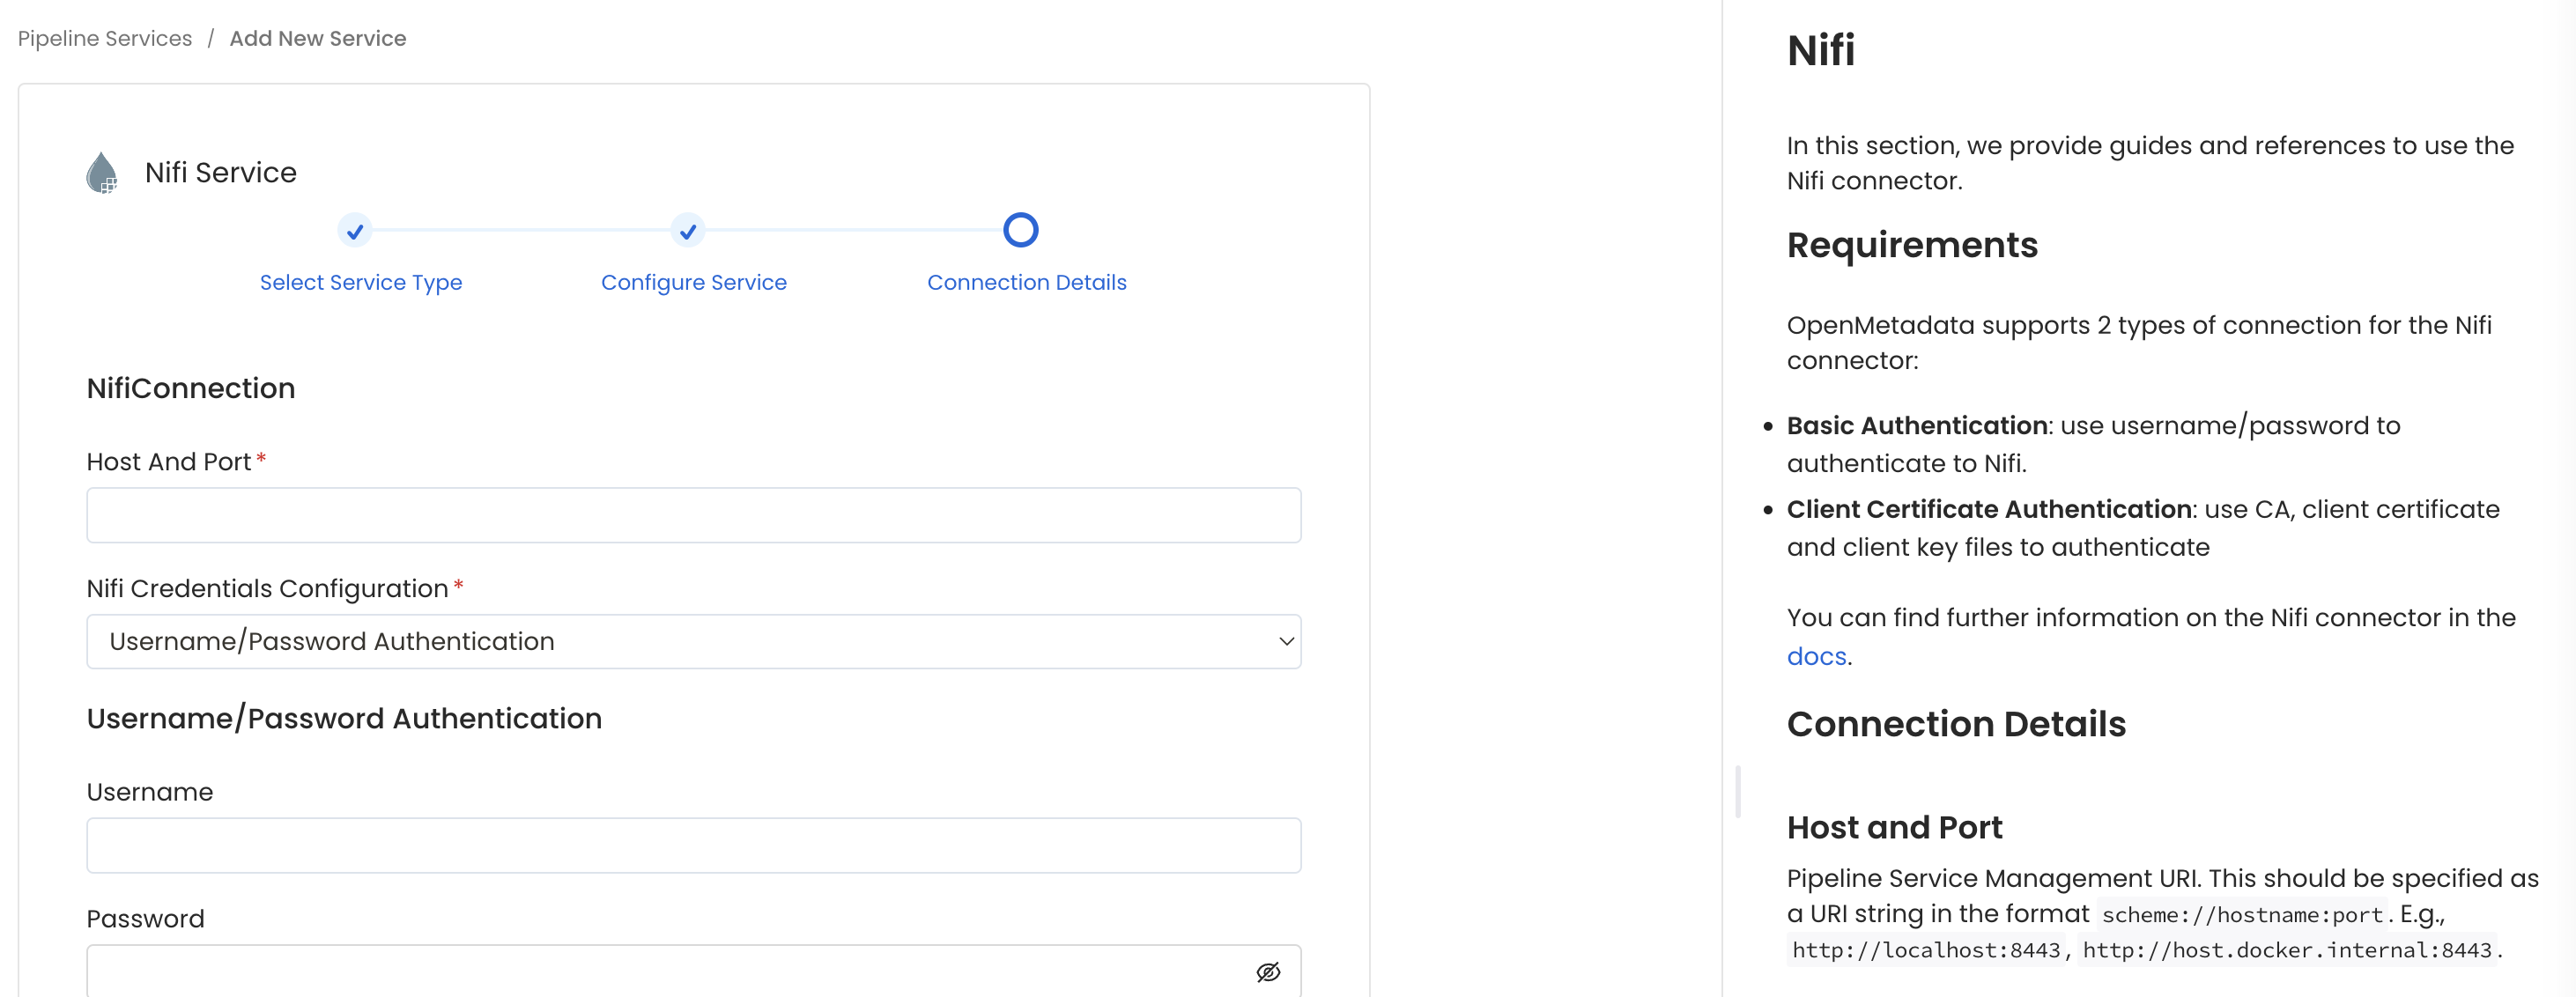Image resolution: width=2576 pixels, height=997 pixels.
Task: Click the completed checkmark on Select Service Type step
Action: [355, 231]
